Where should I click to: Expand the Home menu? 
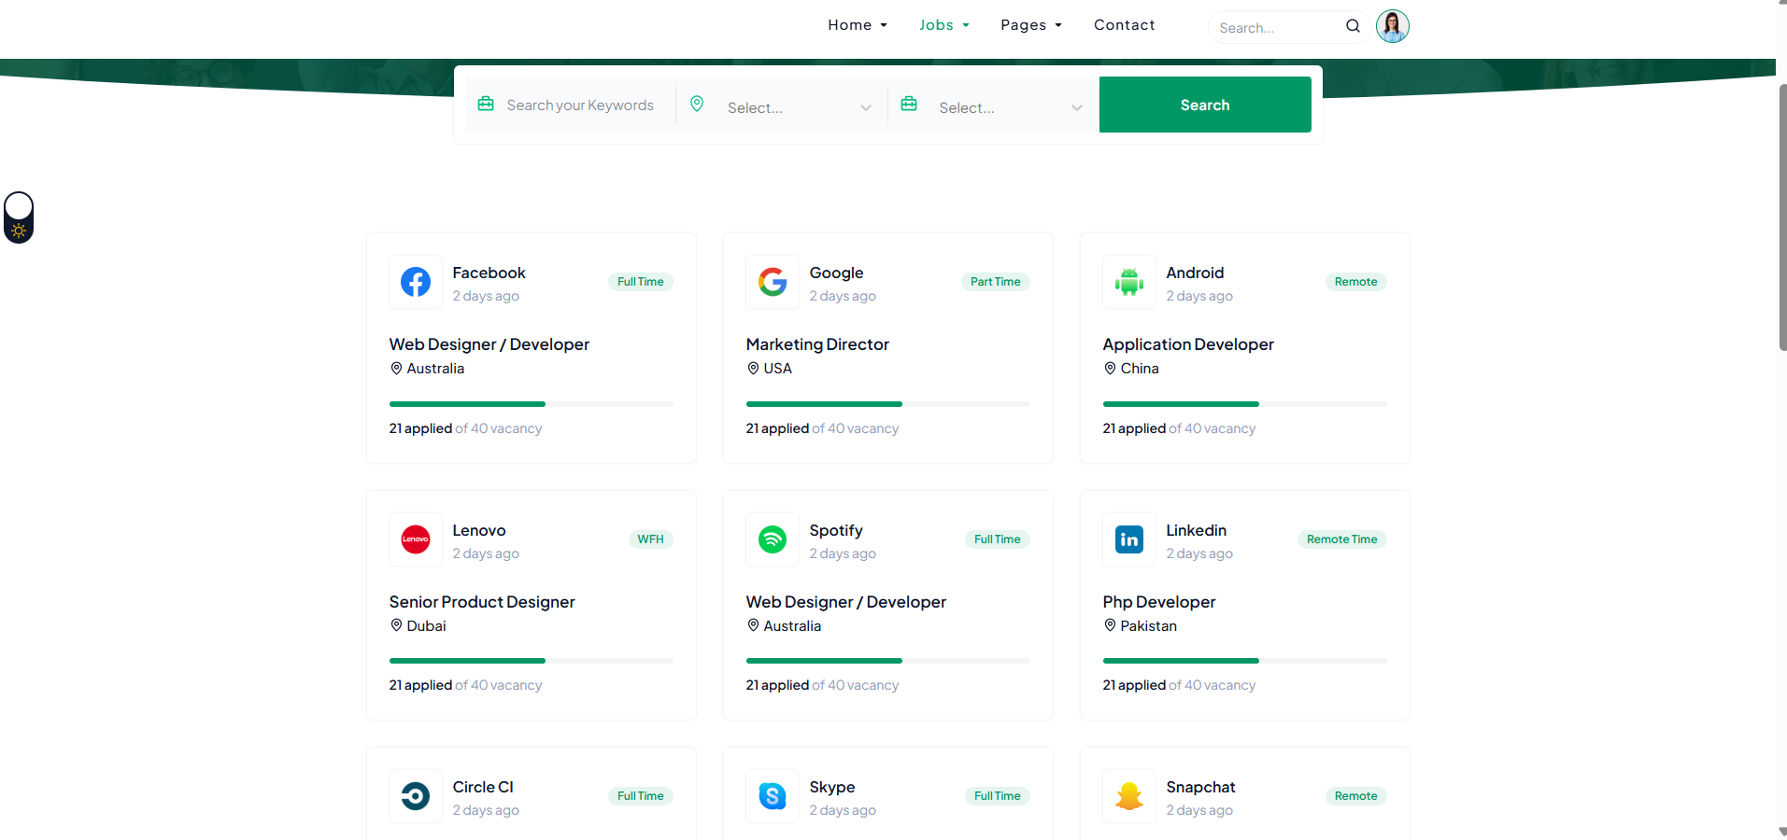tap(858, 25)
